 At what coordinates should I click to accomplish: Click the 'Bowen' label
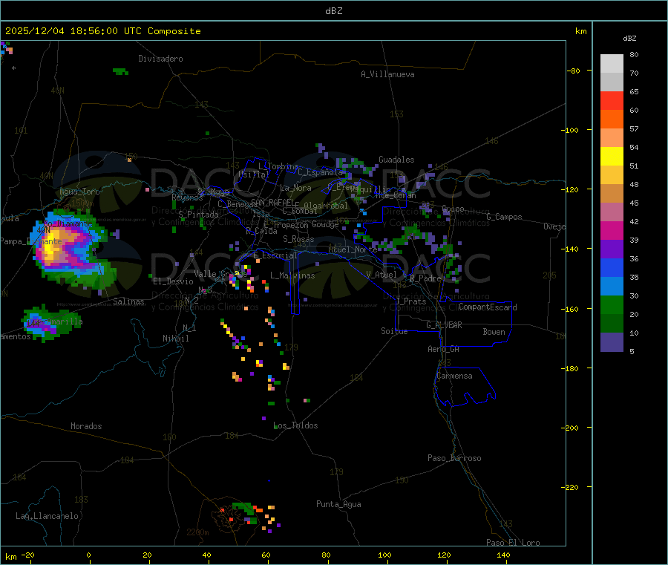494,332
